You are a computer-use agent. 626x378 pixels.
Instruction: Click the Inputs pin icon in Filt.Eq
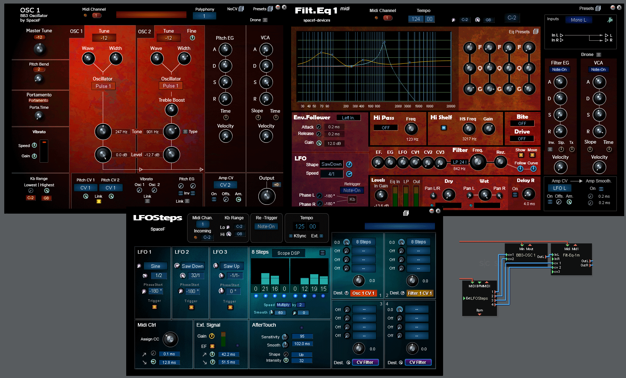(610, 20)
